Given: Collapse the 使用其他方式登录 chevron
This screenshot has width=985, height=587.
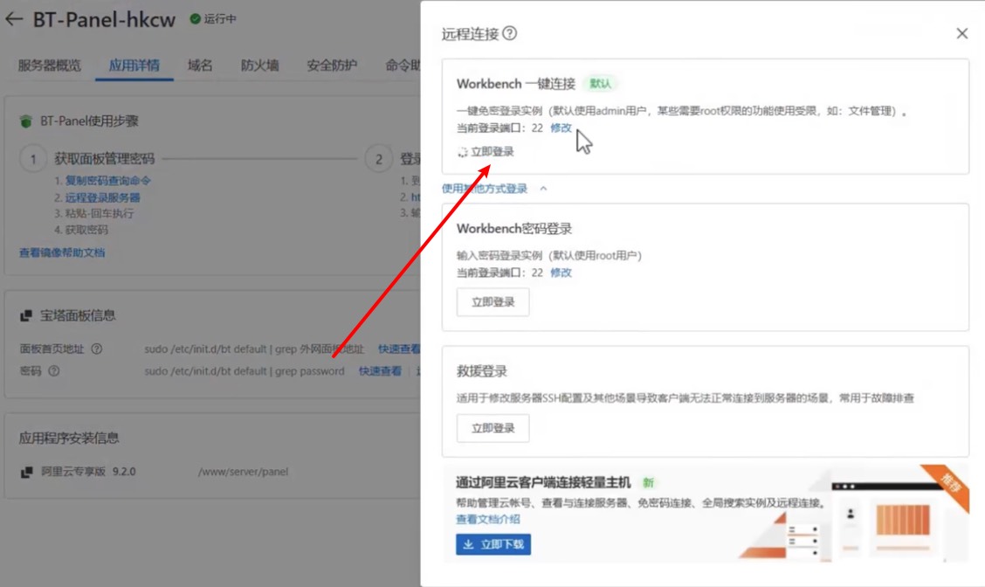Looking at the screenshot, I should 543,189.
